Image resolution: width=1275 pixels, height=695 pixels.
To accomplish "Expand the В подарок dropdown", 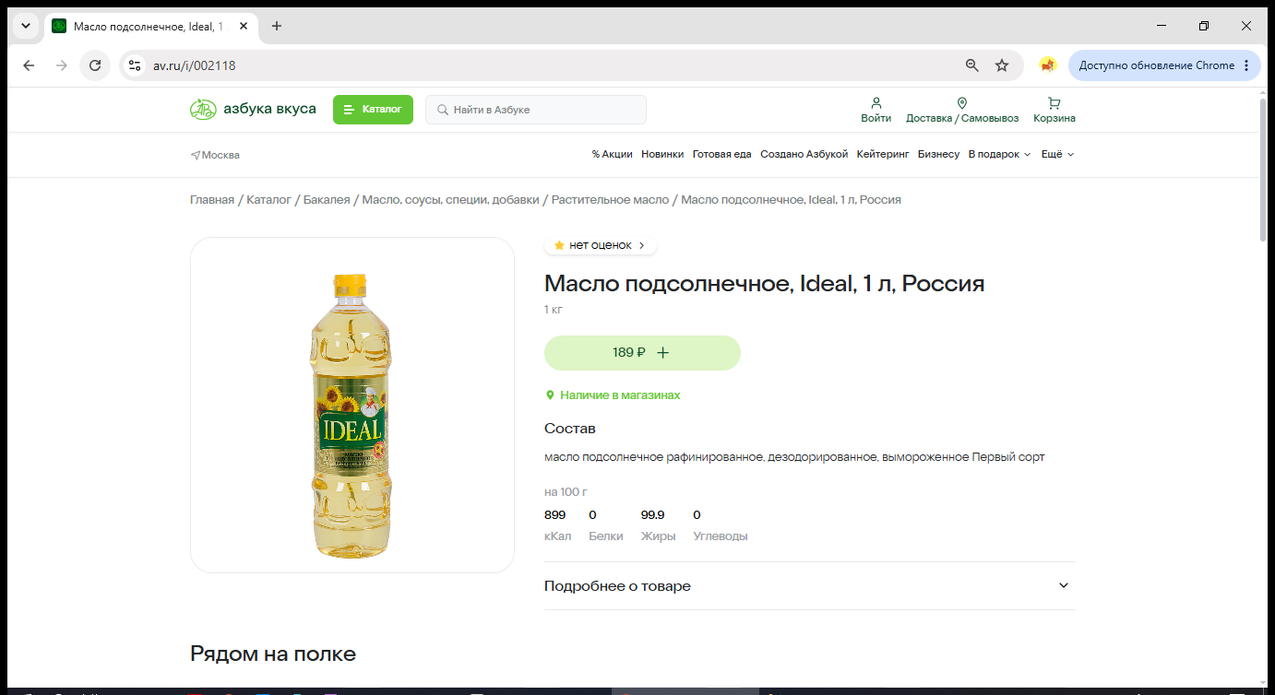I will point(999,155).
